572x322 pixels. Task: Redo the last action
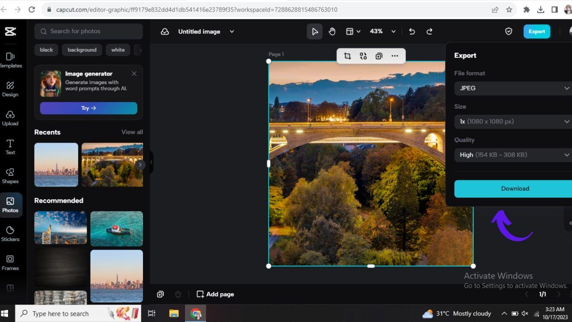pyautogui.click(x=429, y=31)
